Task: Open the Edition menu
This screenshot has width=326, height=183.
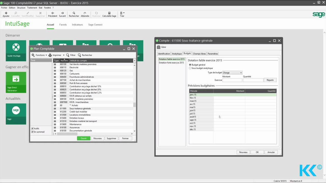Action: (12, 8)
